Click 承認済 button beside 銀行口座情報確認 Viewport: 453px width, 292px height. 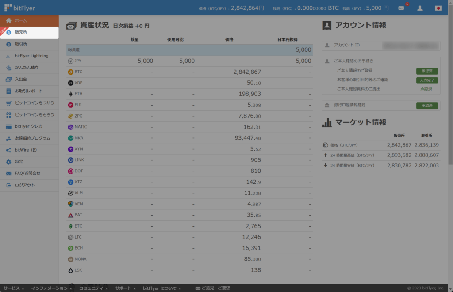[427, 106]
